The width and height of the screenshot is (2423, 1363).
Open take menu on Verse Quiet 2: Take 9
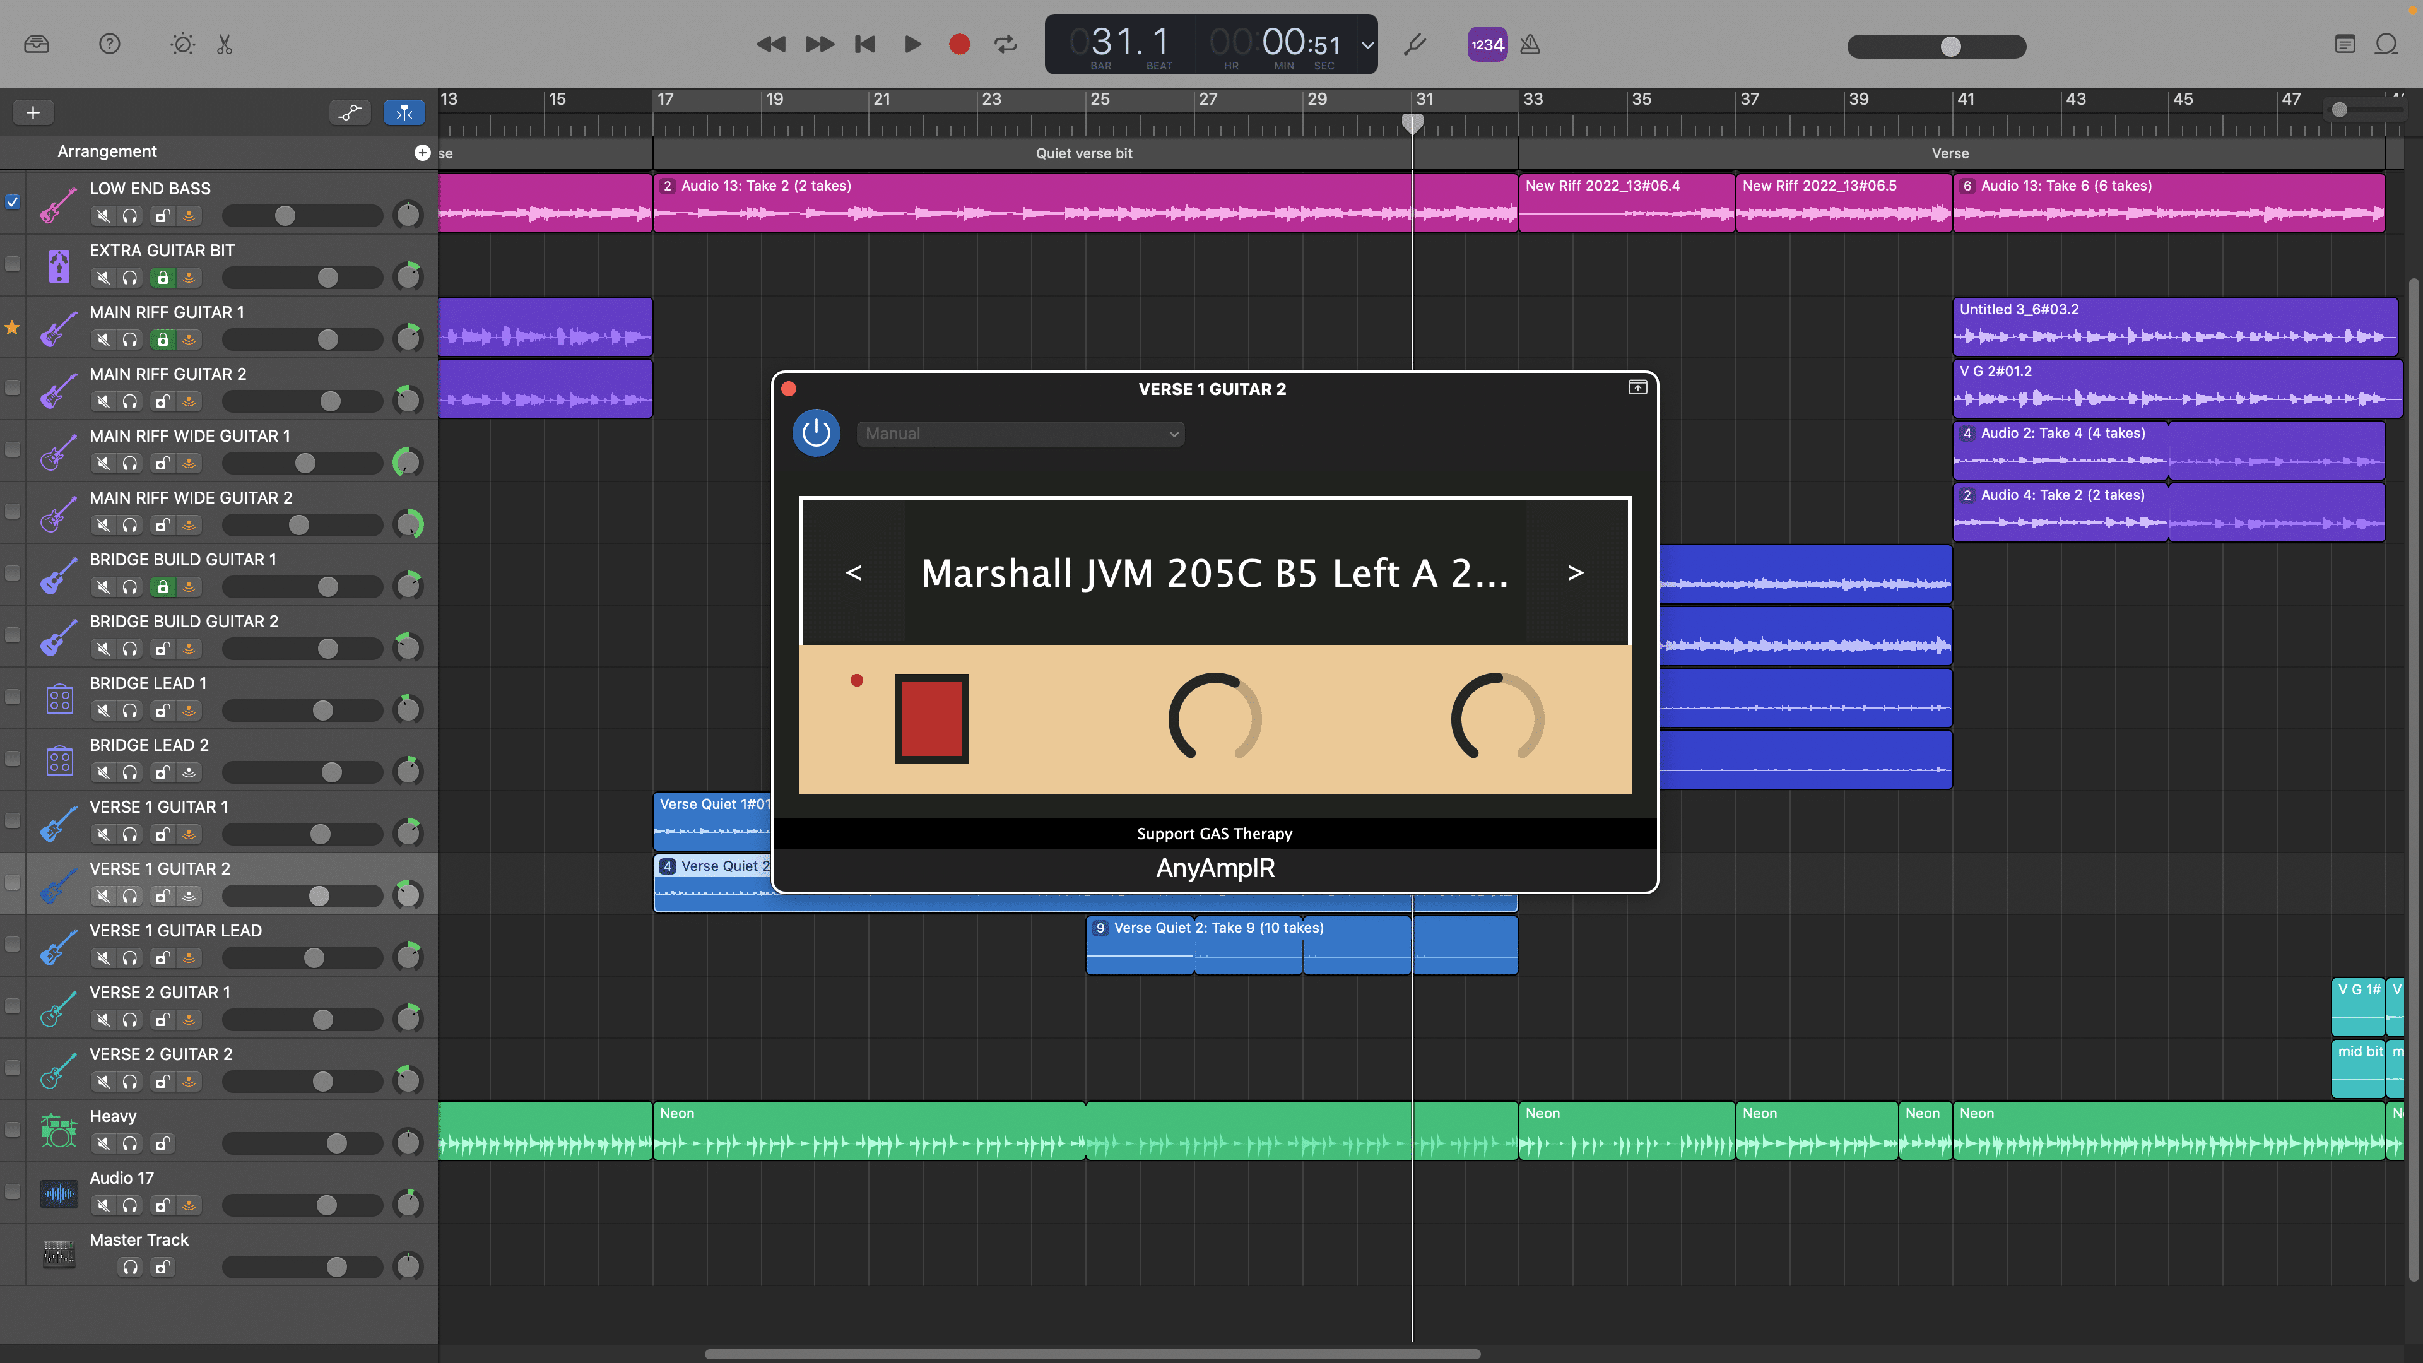pos(1100,928)
